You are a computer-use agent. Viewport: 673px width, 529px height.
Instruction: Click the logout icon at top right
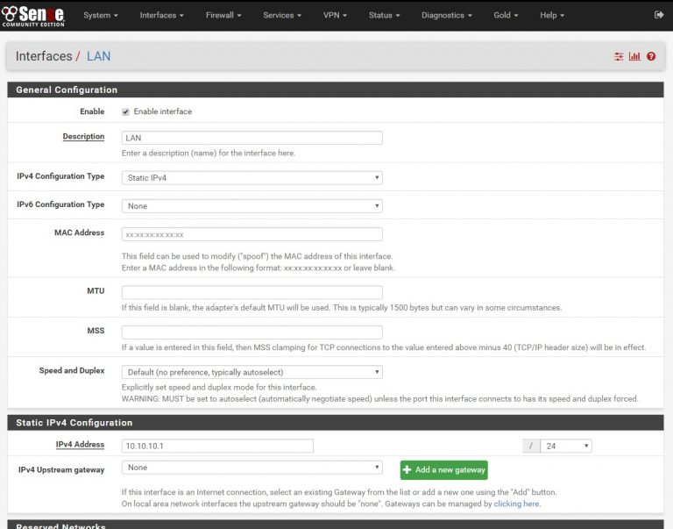(659, 15)
